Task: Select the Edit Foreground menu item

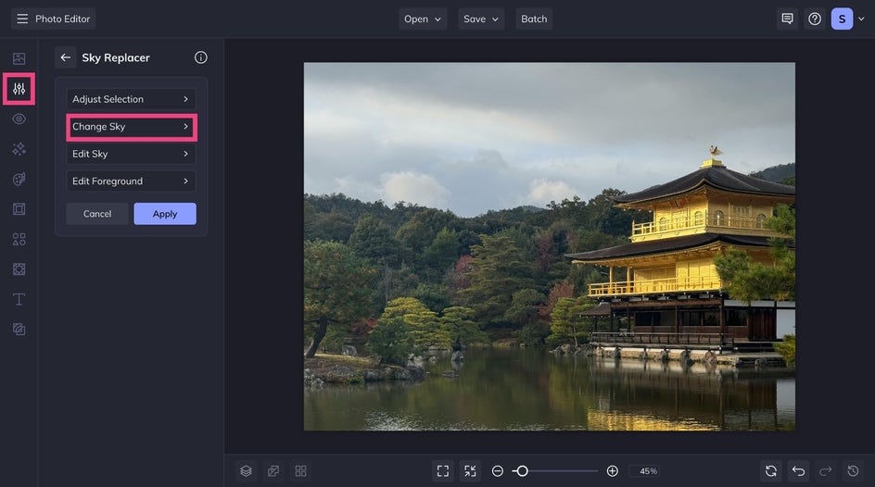Action: click(x=131, y=181)
